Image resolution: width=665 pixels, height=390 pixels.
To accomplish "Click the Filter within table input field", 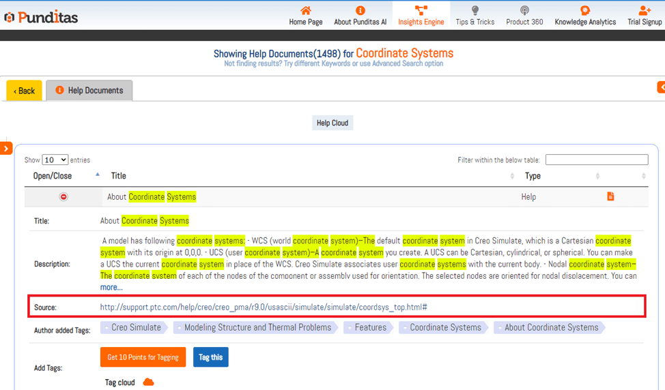I will pos(596,160).
